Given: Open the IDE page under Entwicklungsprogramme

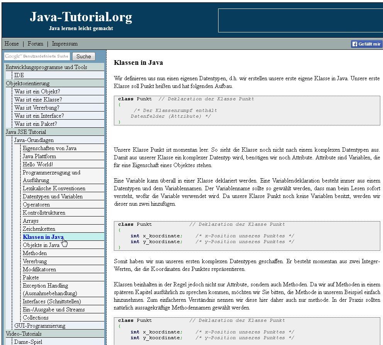Looking at the screenshot, I should pyautogui.click(x=19, y=75).
